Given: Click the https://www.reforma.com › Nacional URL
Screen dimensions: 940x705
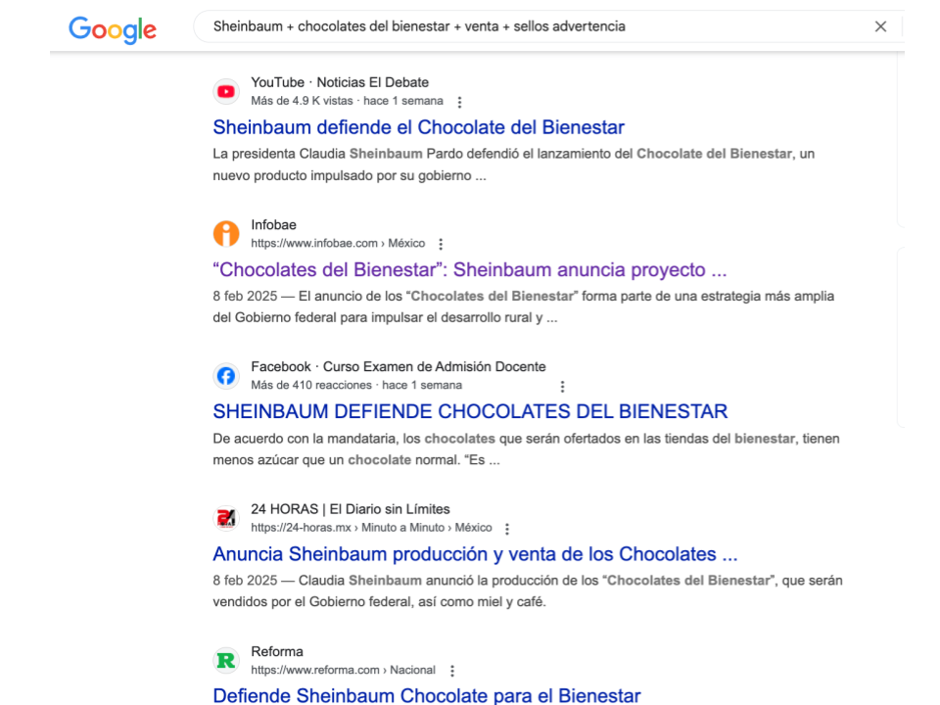Looking at the screenshot, I should coord(343,670).
